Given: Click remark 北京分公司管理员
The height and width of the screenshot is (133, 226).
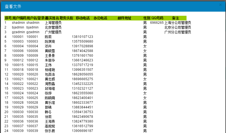Looking at the screenshot, I should pos(178,27).
